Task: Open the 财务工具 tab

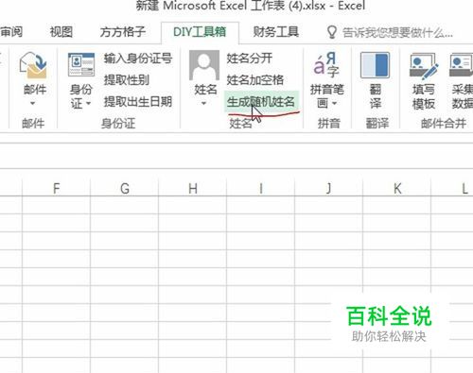Action: click(276, 31)
